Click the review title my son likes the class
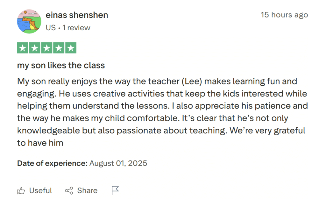 (x=60, y=65)
